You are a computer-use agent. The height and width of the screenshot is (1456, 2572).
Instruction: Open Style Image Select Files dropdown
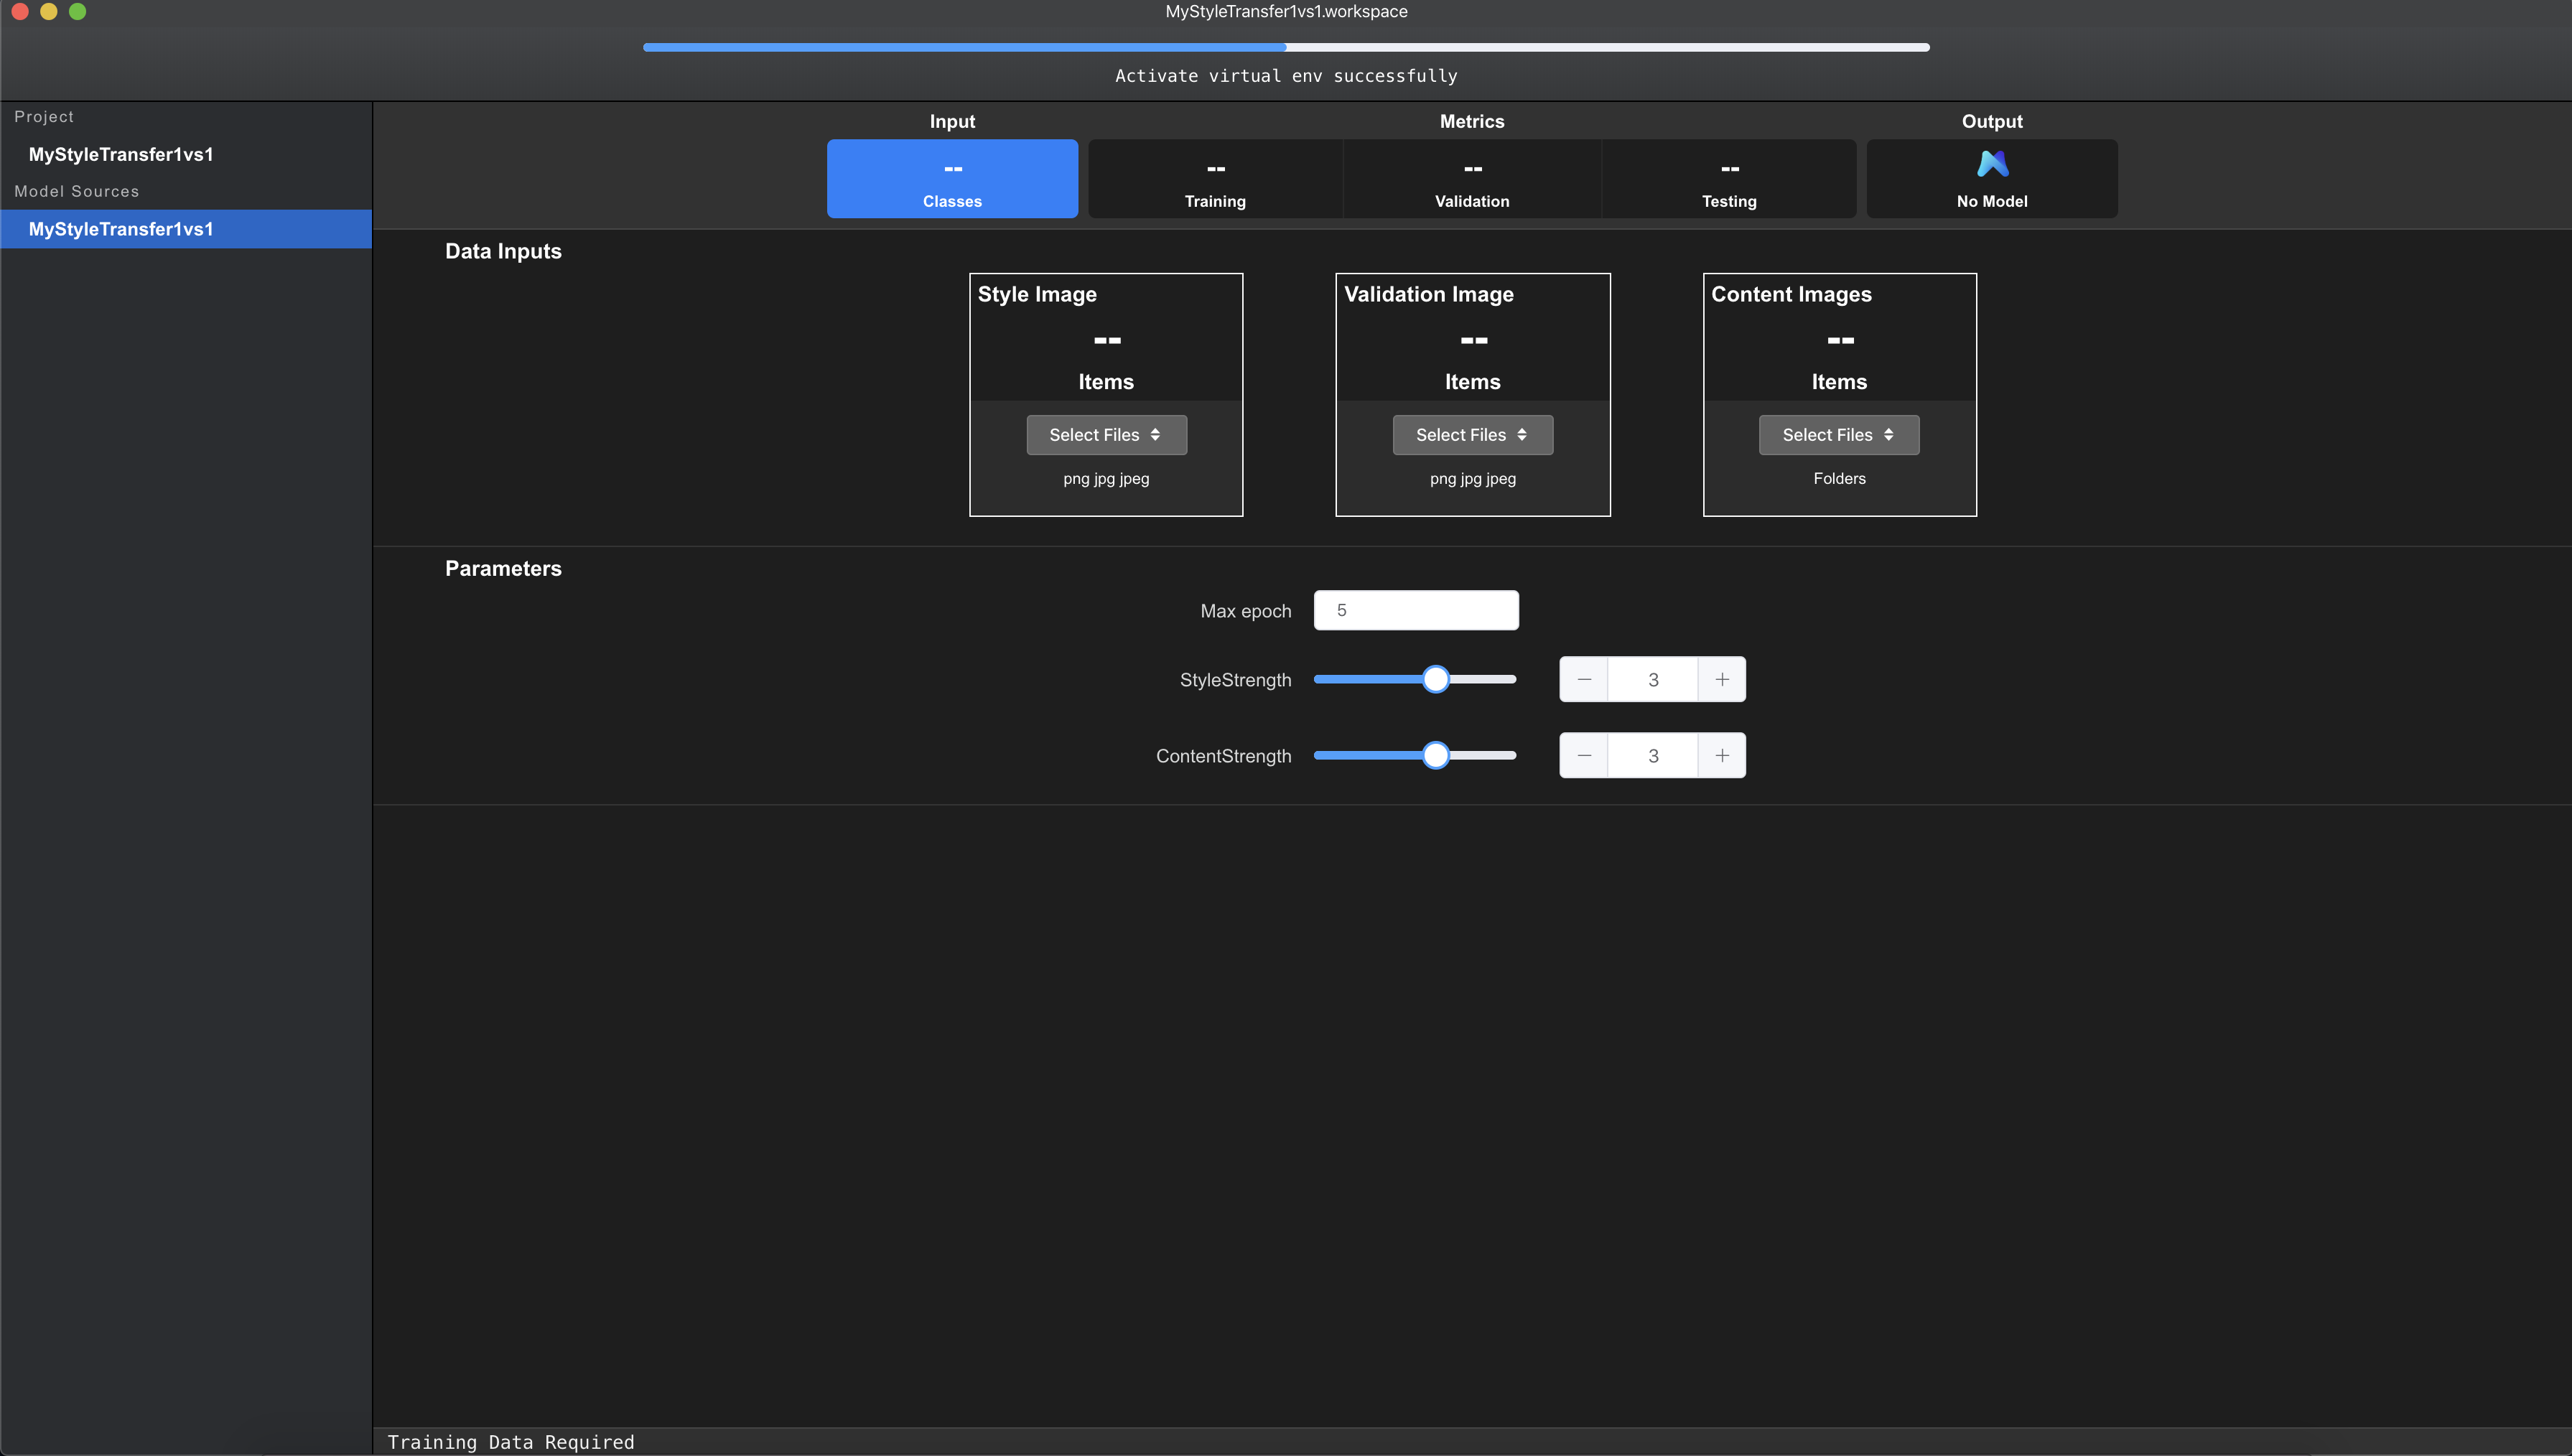pos(1106,435)
